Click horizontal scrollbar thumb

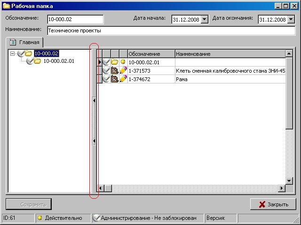click(108, 188)
